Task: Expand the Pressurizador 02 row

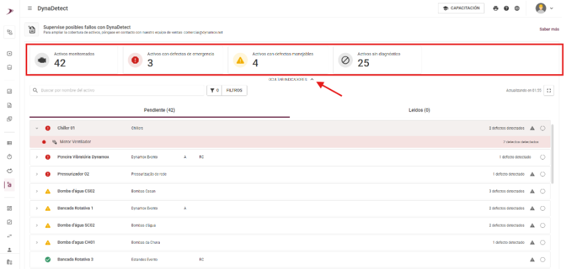Action: pos(37,174)
